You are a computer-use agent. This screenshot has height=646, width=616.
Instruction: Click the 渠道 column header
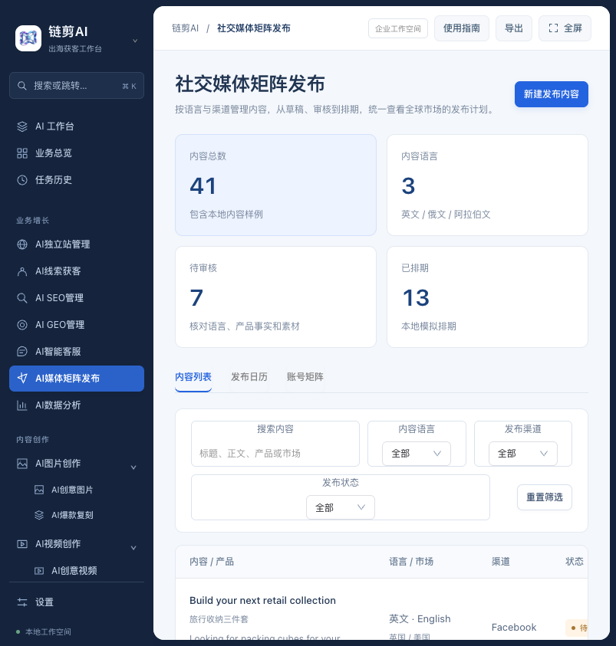(x=501, y=562)
